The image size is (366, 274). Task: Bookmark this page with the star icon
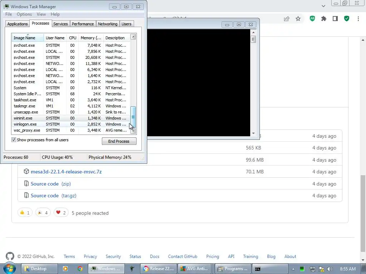298,19
